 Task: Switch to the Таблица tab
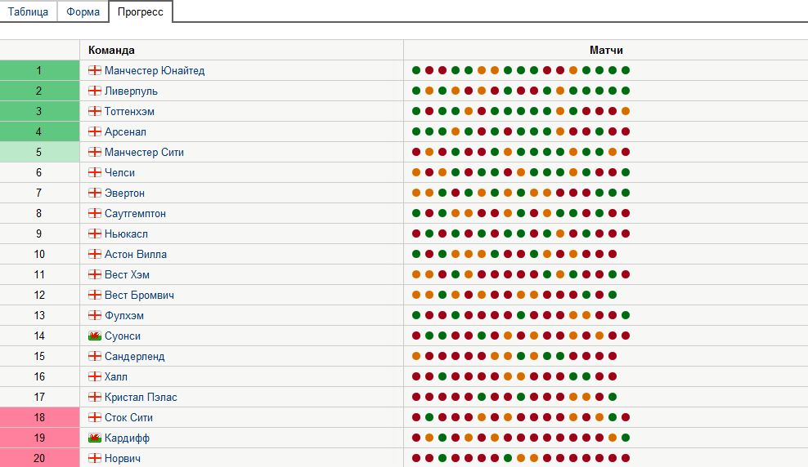point(29,11)
